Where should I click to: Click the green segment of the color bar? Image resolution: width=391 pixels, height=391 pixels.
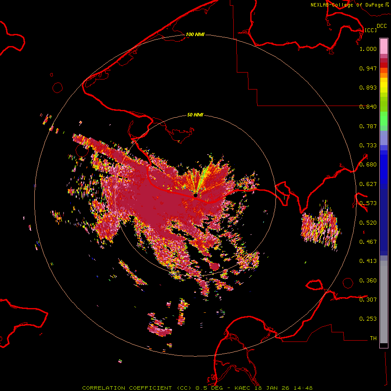384,119
